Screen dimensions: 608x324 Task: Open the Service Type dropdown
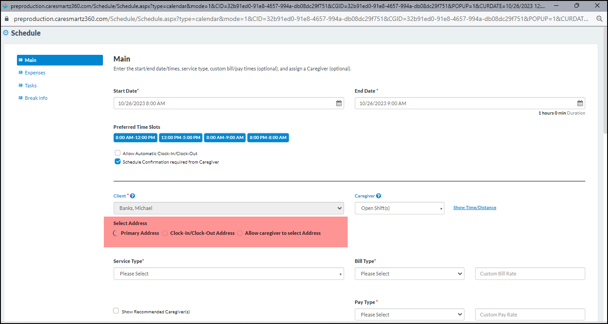click(x=229, y=274)
